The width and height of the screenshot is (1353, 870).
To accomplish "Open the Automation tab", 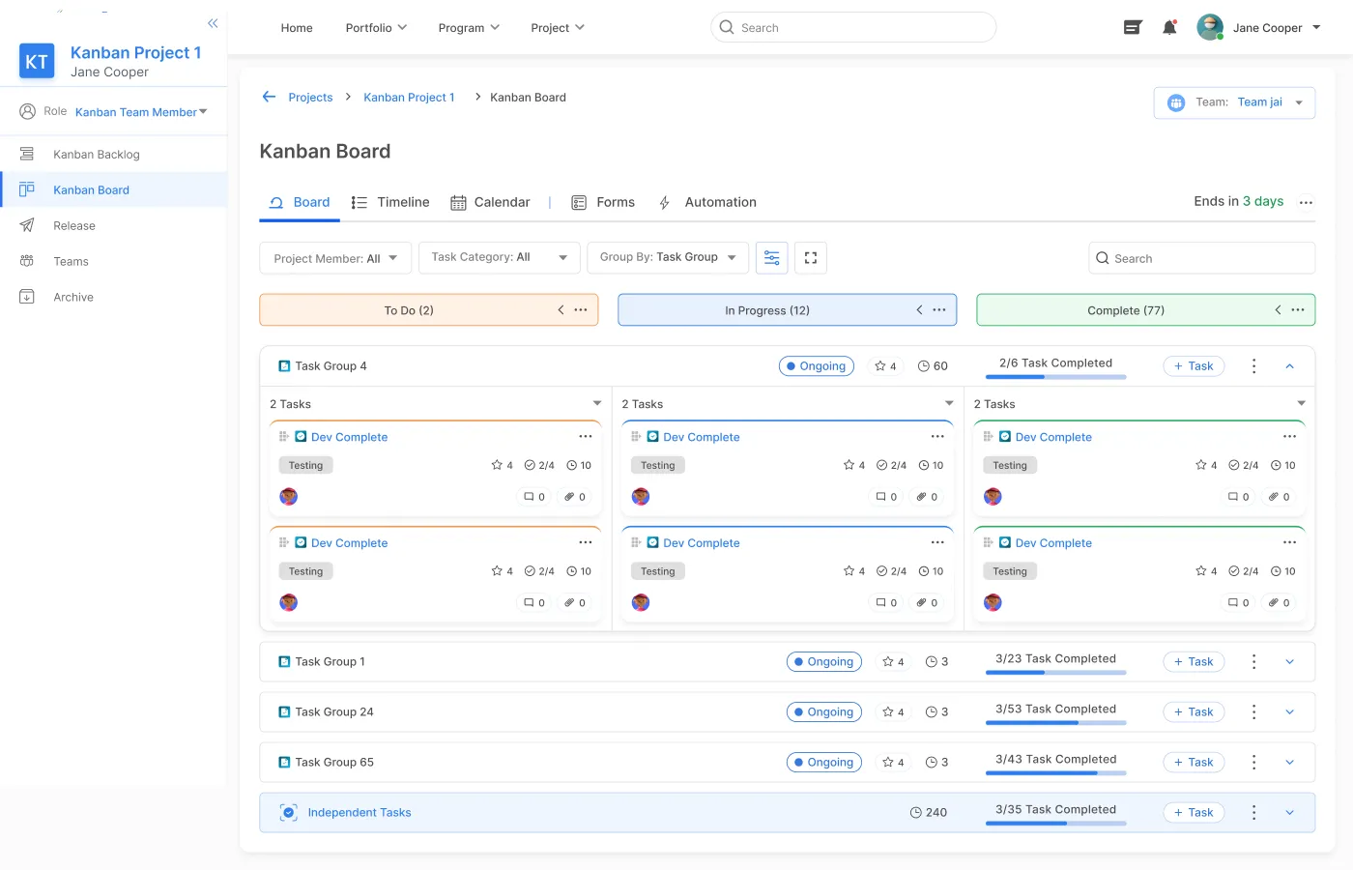I will (x=707, y=202).
